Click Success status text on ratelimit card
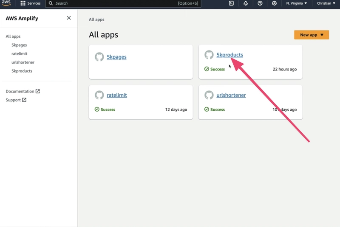Viewport: 340px width, 227px height. (x=108, y=109)
